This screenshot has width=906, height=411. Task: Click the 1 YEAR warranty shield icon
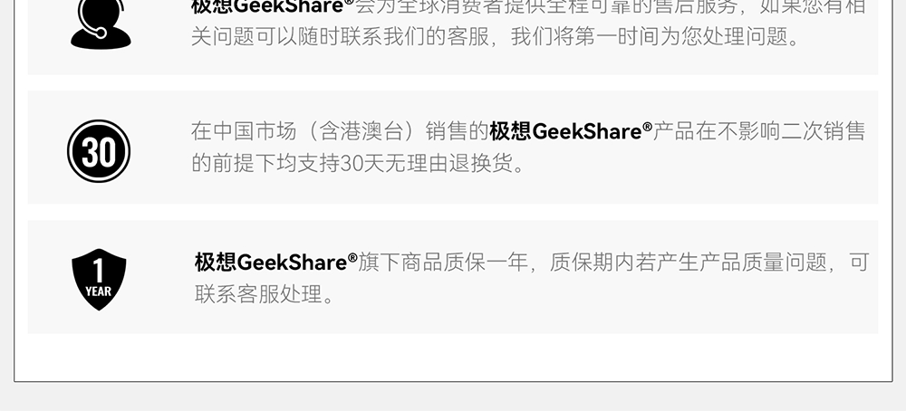pyautogui.click(x=99, y=280)
